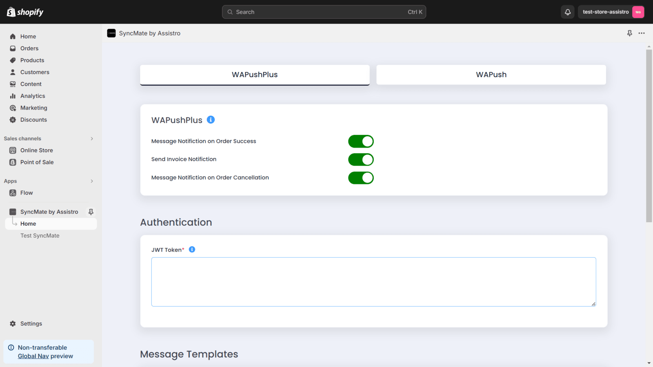Open Analytics from the sidebar

pyautogui.click(x=32, y=96)
